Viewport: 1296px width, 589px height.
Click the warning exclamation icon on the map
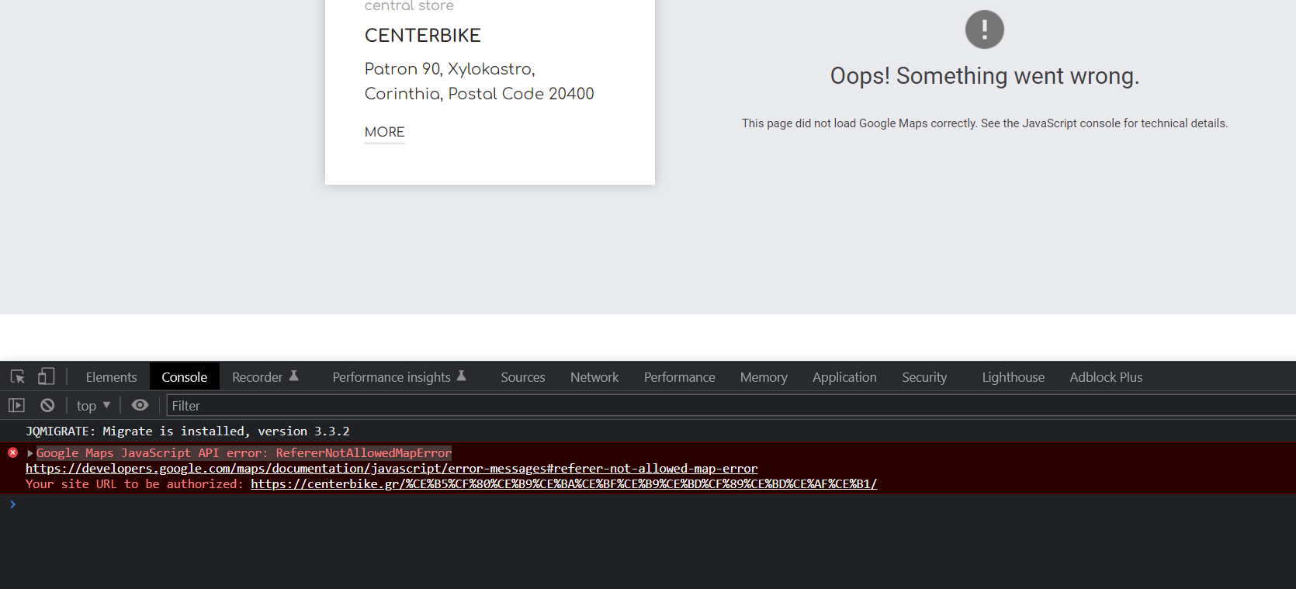tap(985, 29)
